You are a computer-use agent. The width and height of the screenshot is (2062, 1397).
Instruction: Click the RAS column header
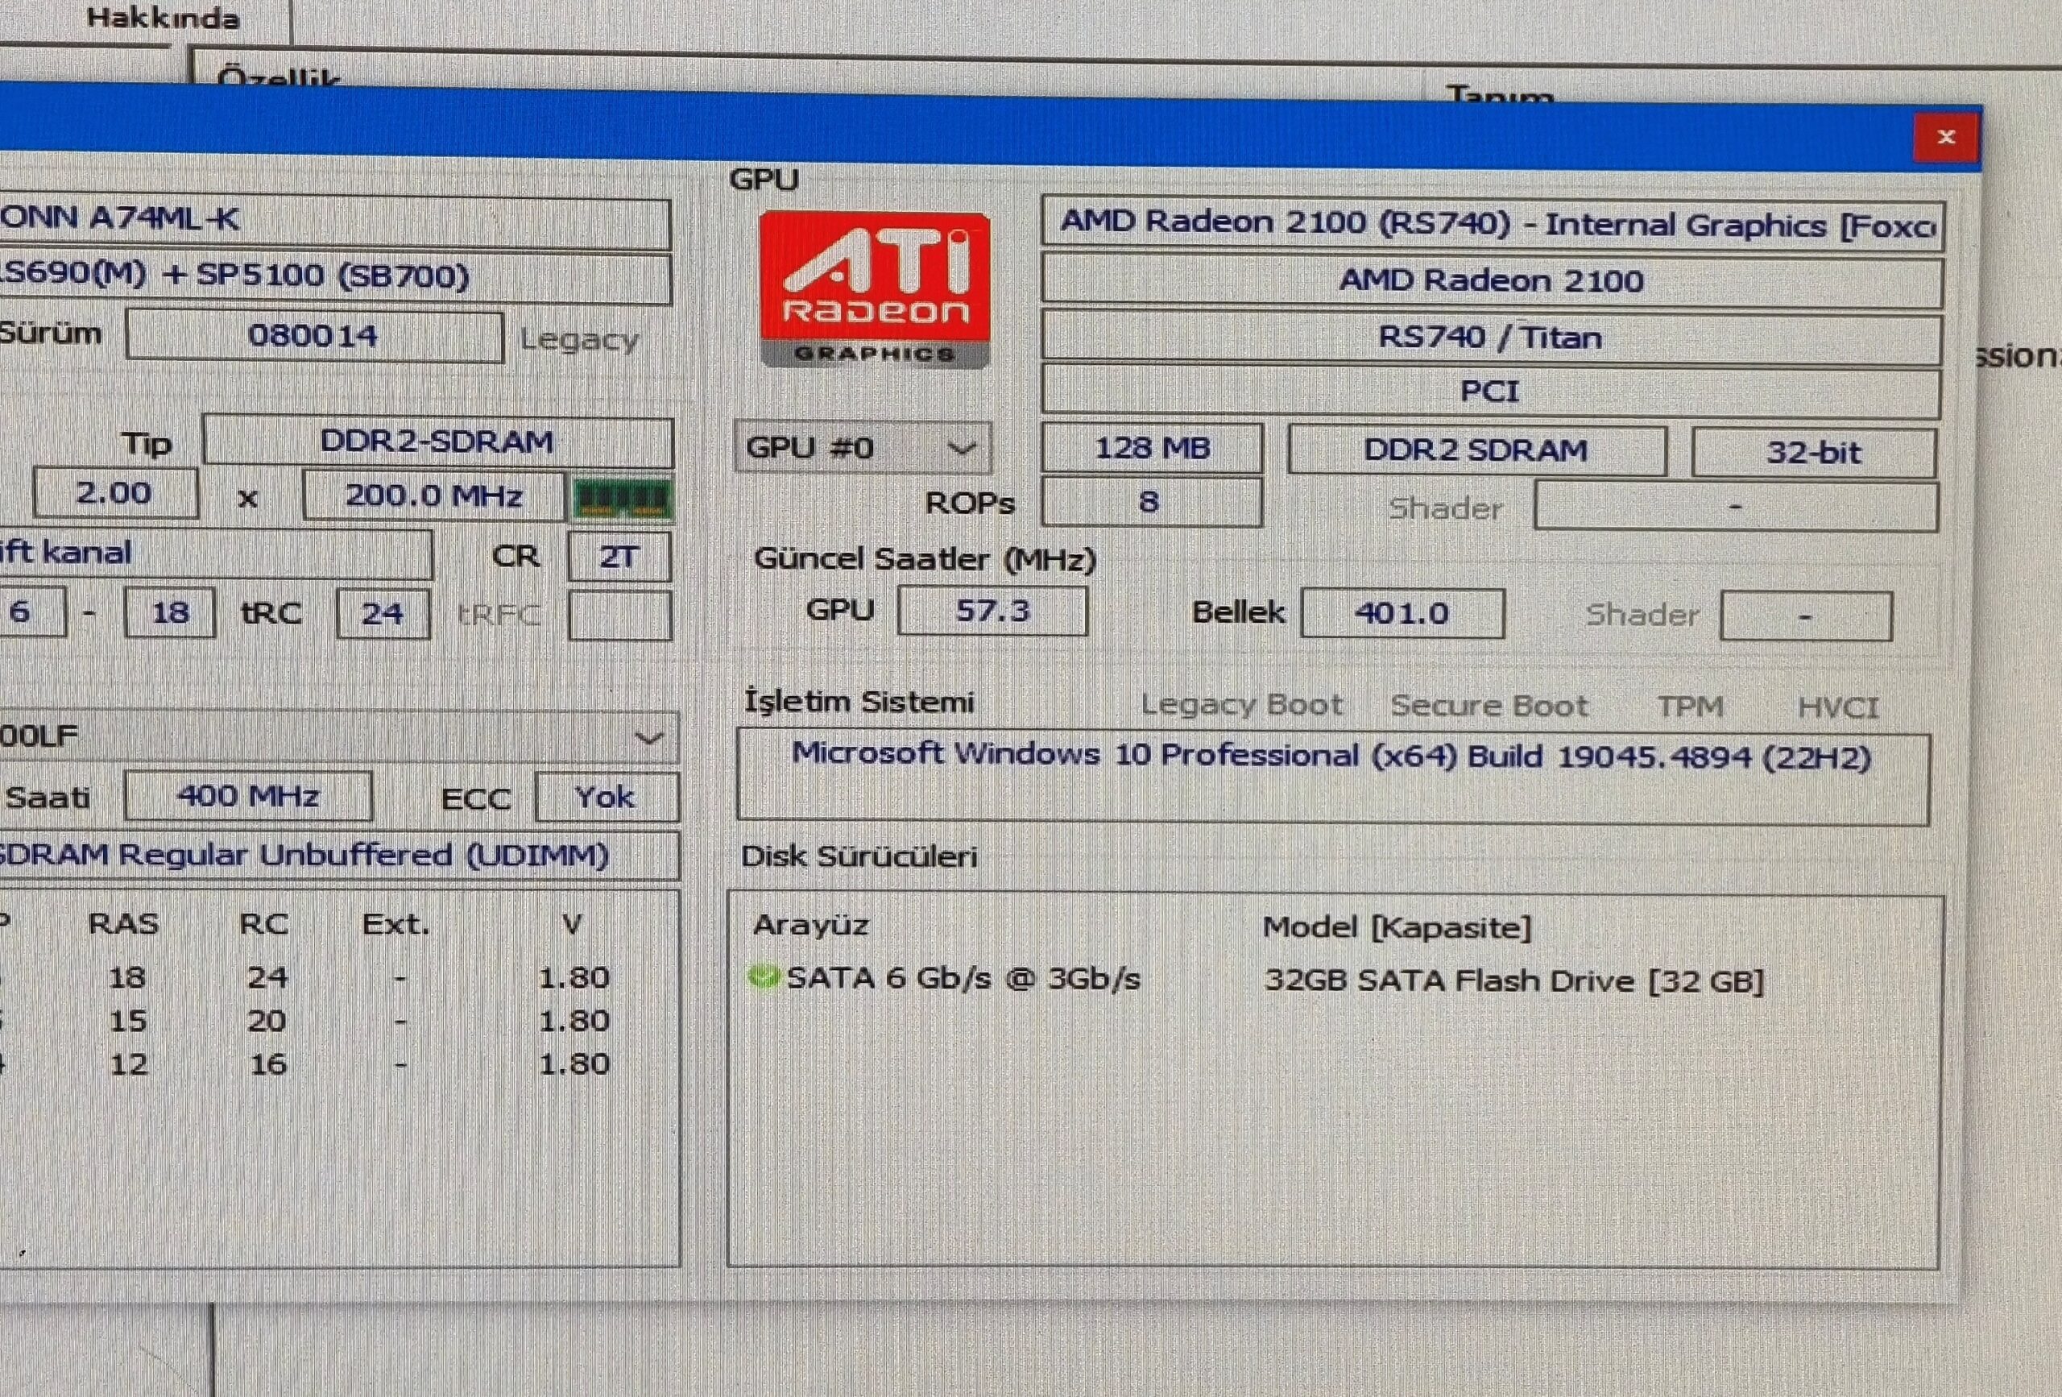(123, 924)
